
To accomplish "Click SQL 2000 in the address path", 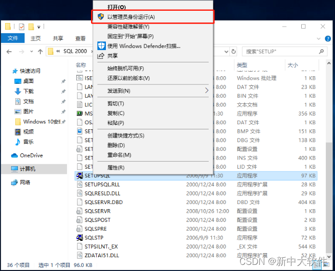I will tap(75, 51).
